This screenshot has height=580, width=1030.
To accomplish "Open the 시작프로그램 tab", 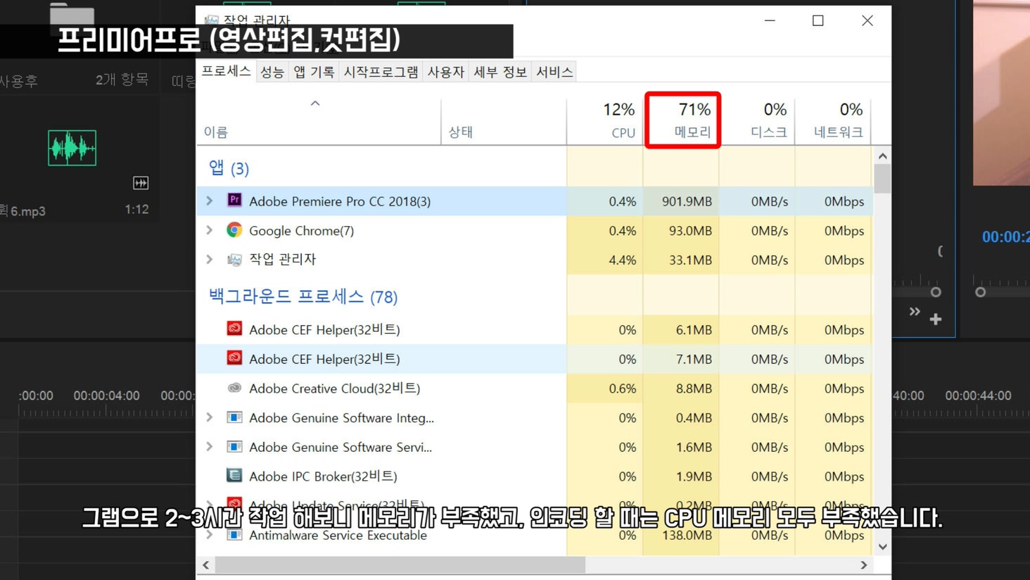I will tap(381, 72).
